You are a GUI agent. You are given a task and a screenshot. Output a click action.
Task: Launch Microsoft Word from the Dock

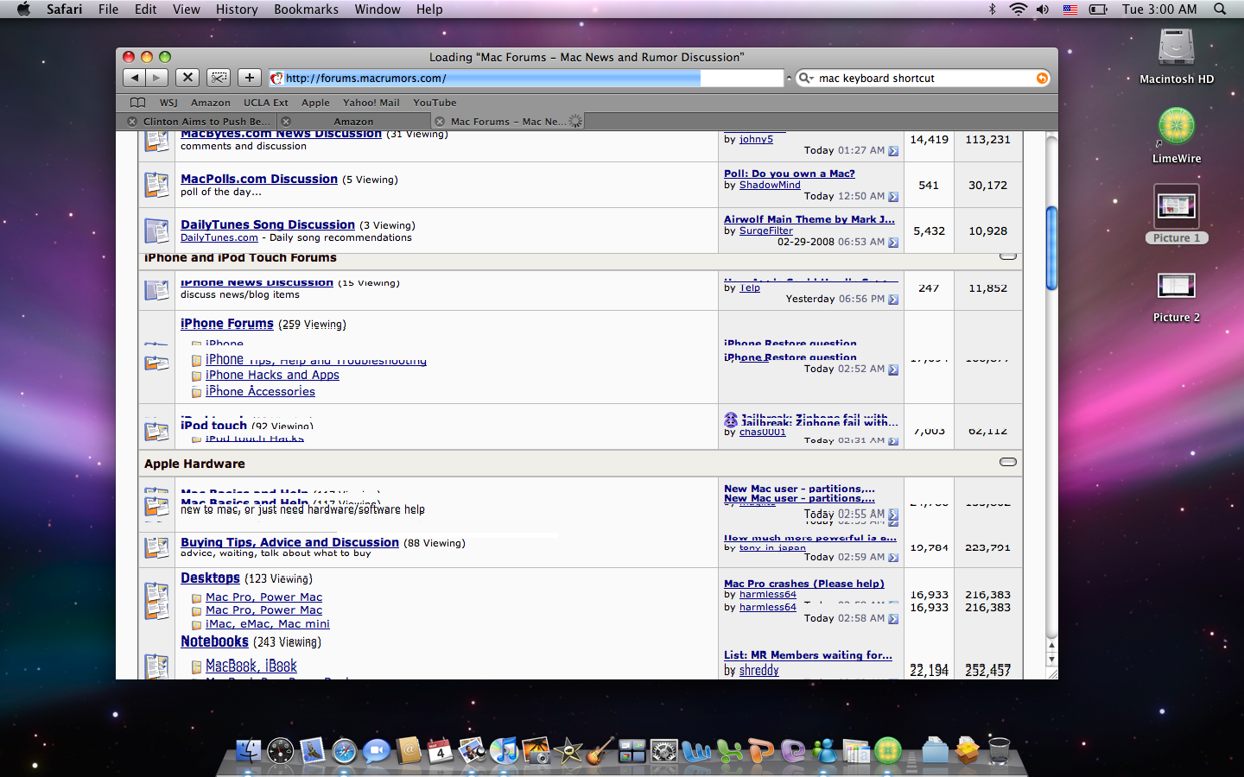pyautogui.click(x=695, y=750)
